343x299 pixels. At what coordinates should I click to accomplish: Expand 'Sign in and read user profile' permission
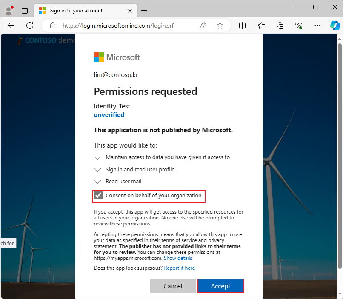point(97,170)
